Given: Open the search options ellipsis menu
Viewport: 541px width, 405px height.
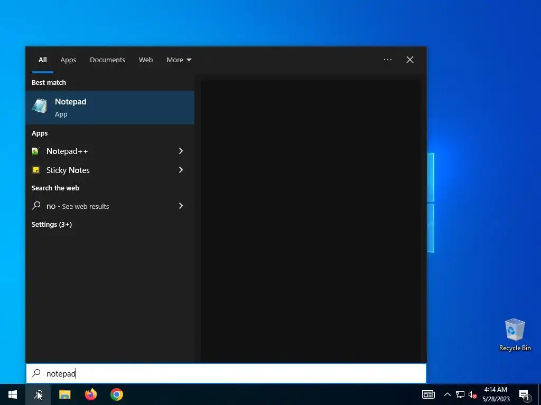Looking at the screenshot, I should (x=388, y=60).
